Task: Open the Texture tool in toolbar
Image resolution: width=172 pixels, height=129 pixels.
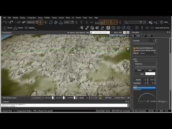Action: click(x=18, y=28)
